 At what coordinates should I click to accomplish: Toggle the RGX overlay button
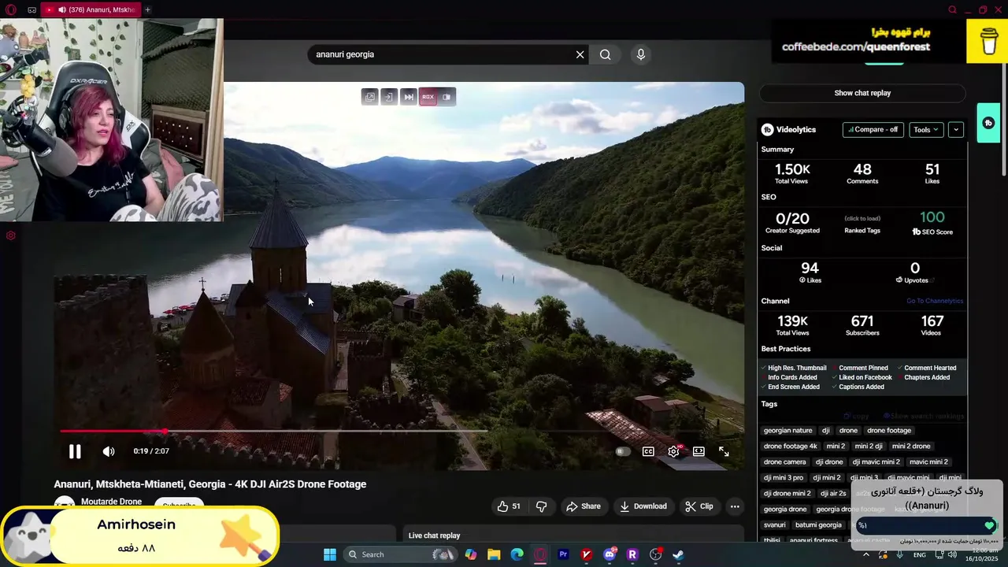coord(428,97)
